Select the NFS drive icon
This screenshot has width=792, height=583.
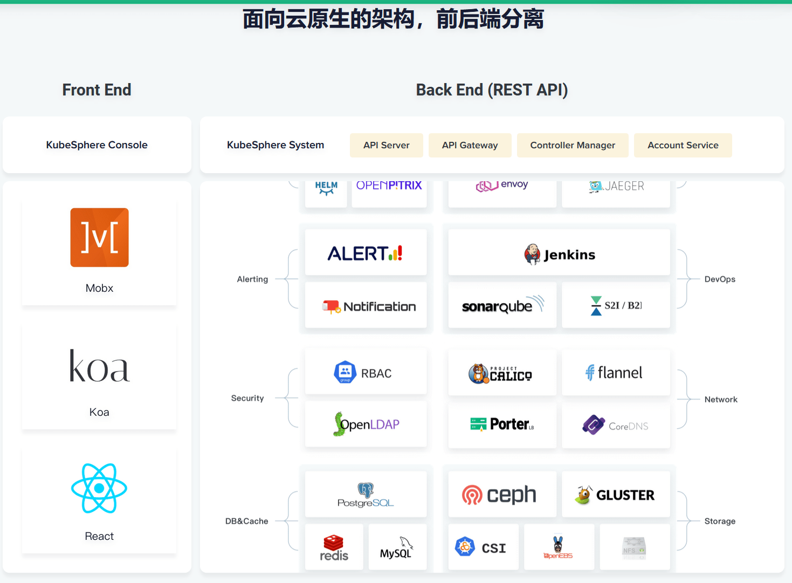coord(634,547)
